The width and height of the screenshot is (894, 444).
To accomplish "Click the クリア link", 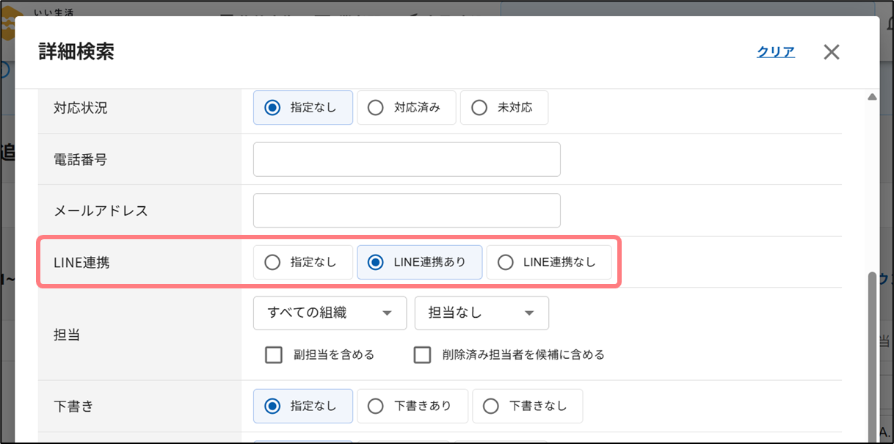I will (x=776, y=52).
